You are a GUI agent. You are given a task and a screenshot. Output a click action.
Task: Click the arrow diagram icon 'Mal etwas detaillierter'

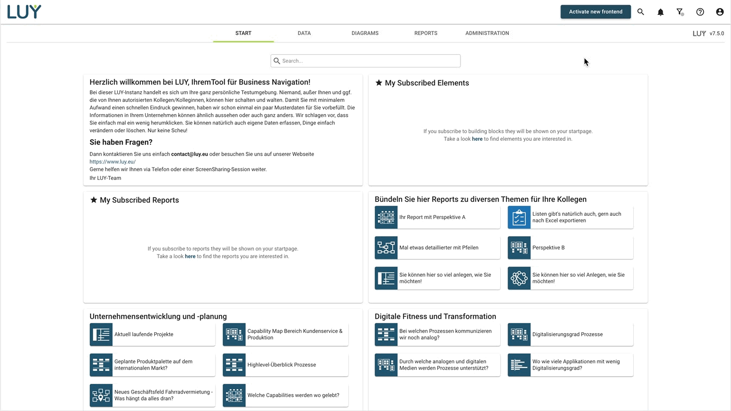tap(386, 248)
